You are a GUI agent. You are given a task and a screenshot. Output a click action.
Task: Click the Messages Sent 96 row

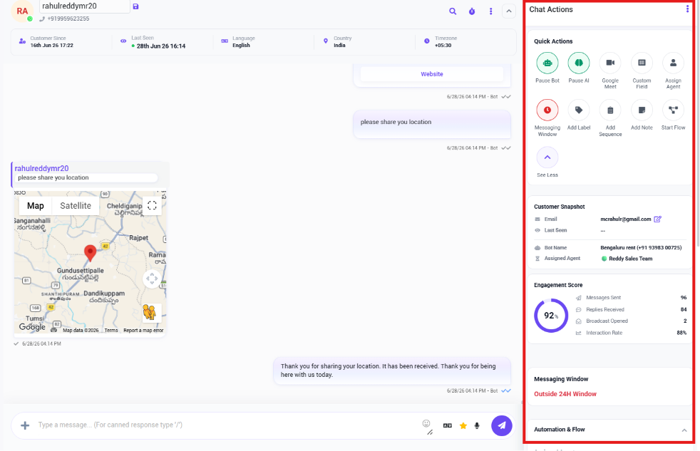point(632,298)
